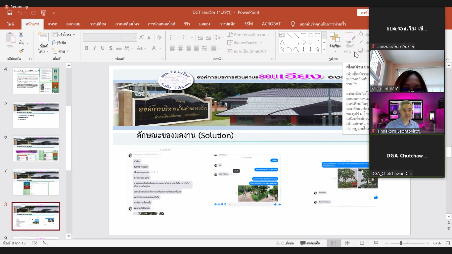Open the Notes pane from status bar
This screenshot has width=452, height=254.
285,243
